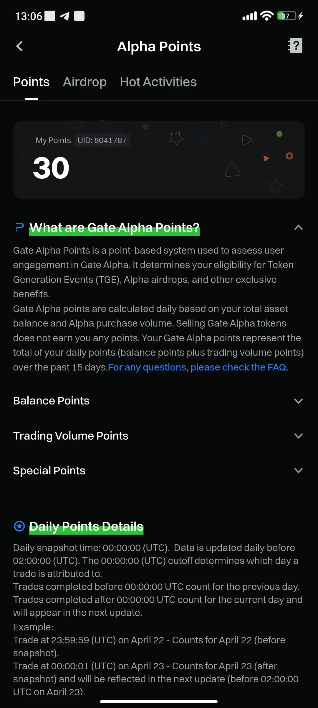The height and width of the screenshot is (708, 318).
Task: Switch to the Airdrop tab
Action: pyautogui.click(x=85, y=82)
